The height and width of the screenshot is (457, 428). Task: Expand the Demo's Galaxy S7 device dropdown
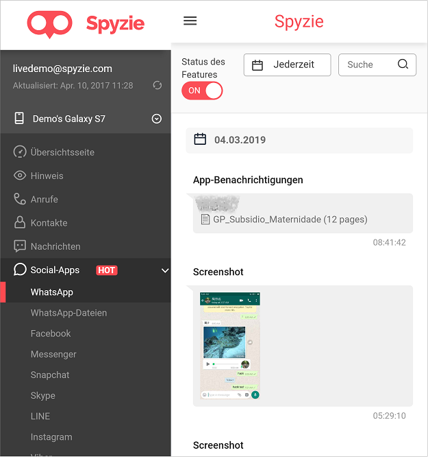point(157,119)
